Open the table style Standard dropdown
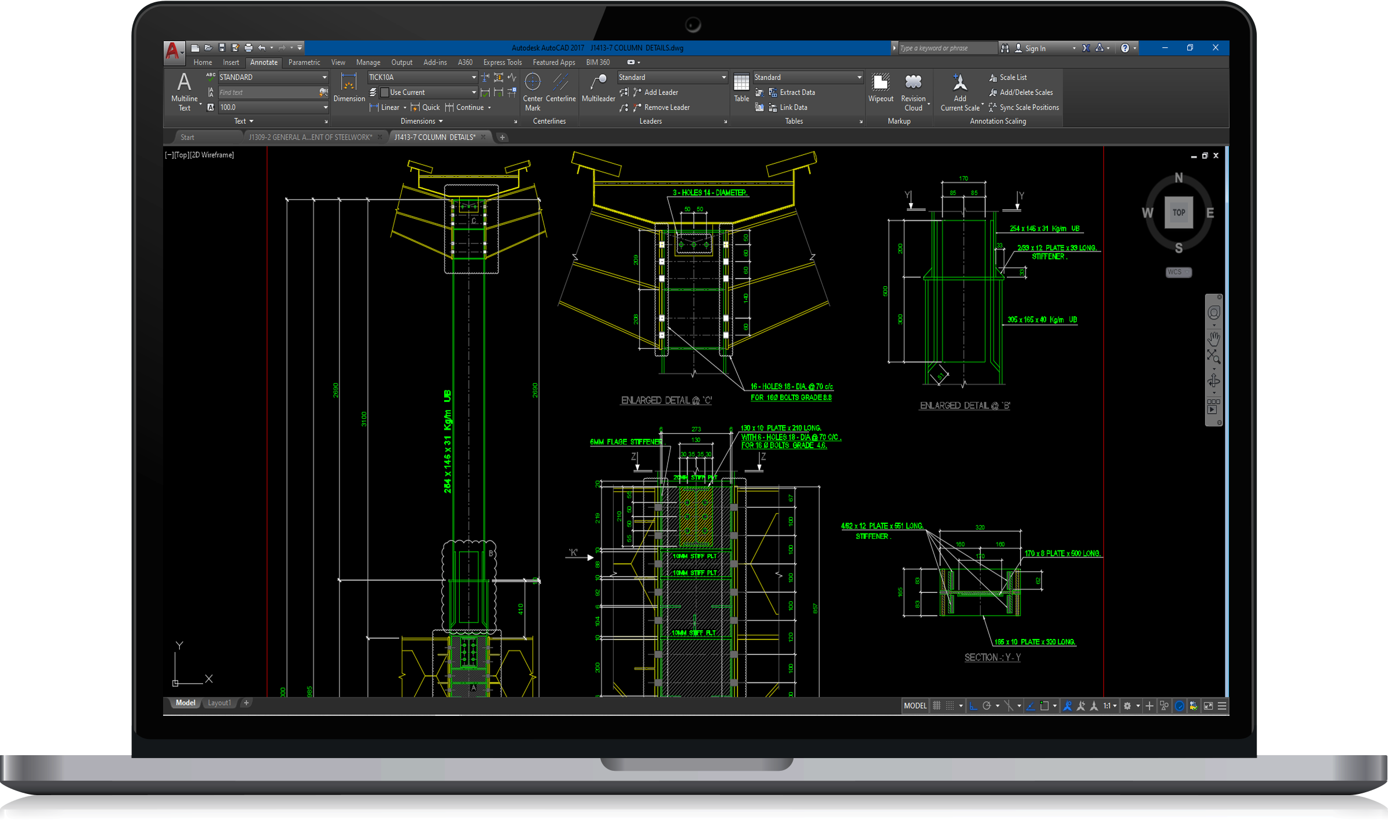 (808, 77)
